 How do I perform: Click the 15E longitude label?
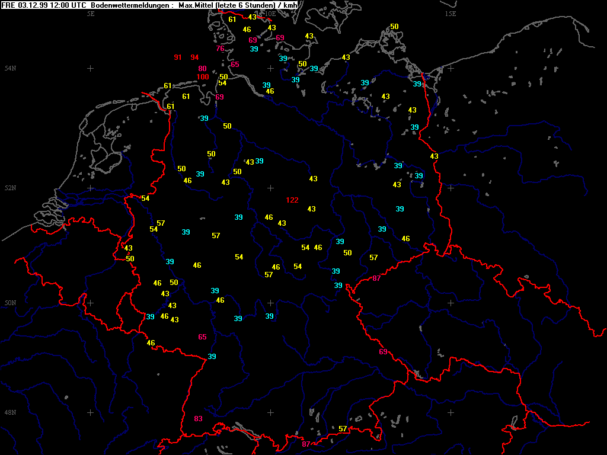pos(451,14)
